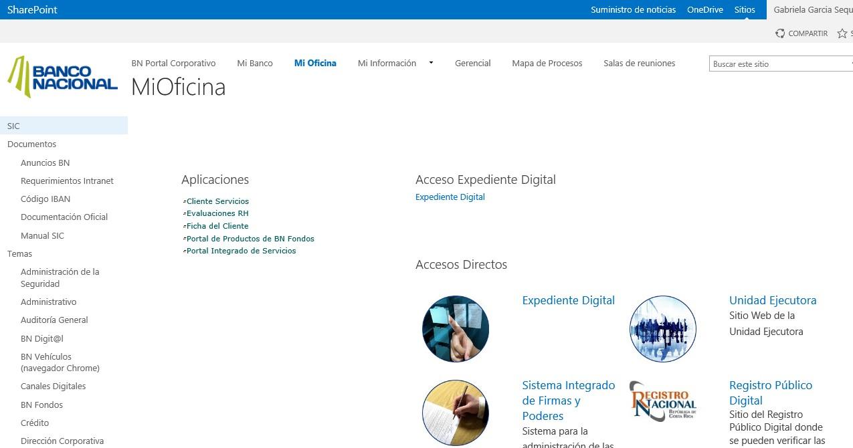Open Salas de reuniones
Screen dimensions: 853x448
tap(639, 63)
